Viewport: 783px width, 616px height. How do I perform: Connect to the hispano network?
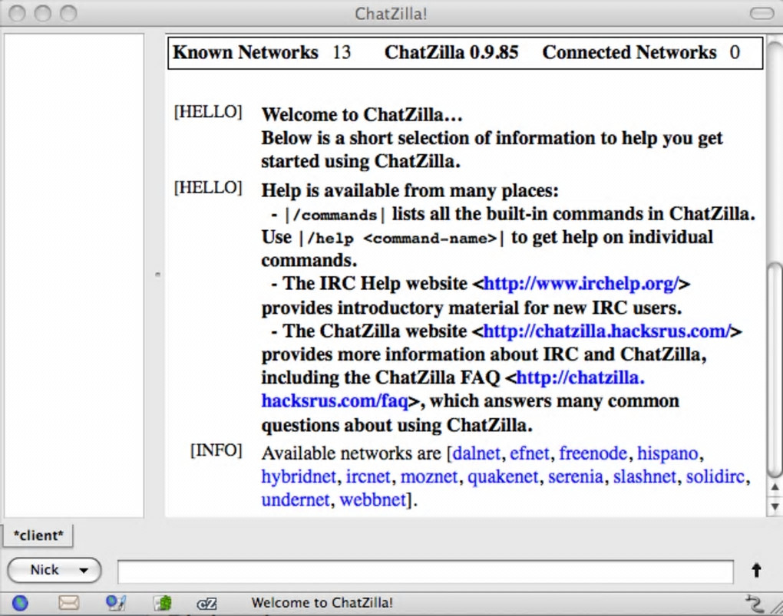point(668,453)
